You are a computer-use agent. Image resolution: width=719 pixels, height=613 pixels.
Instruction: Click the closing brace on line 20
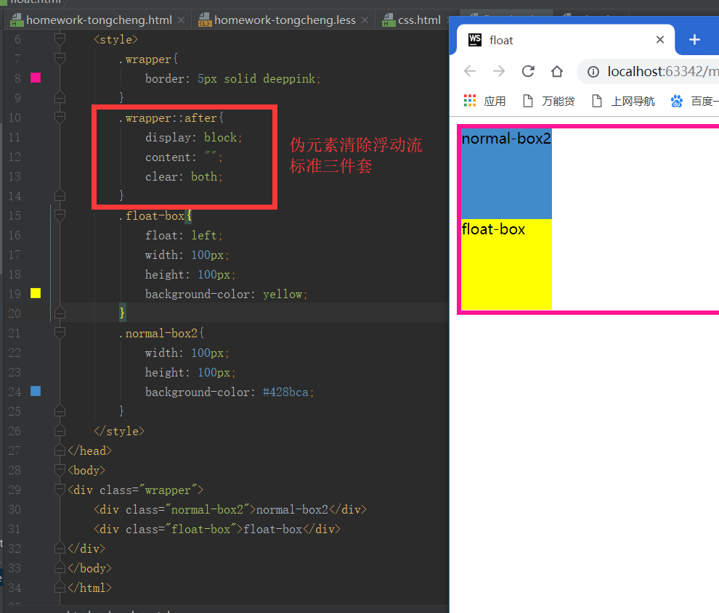[x=122, y=313]
